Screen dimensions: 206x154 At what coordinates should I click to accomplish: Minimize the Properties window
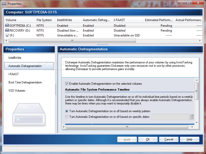pos(182,3)
